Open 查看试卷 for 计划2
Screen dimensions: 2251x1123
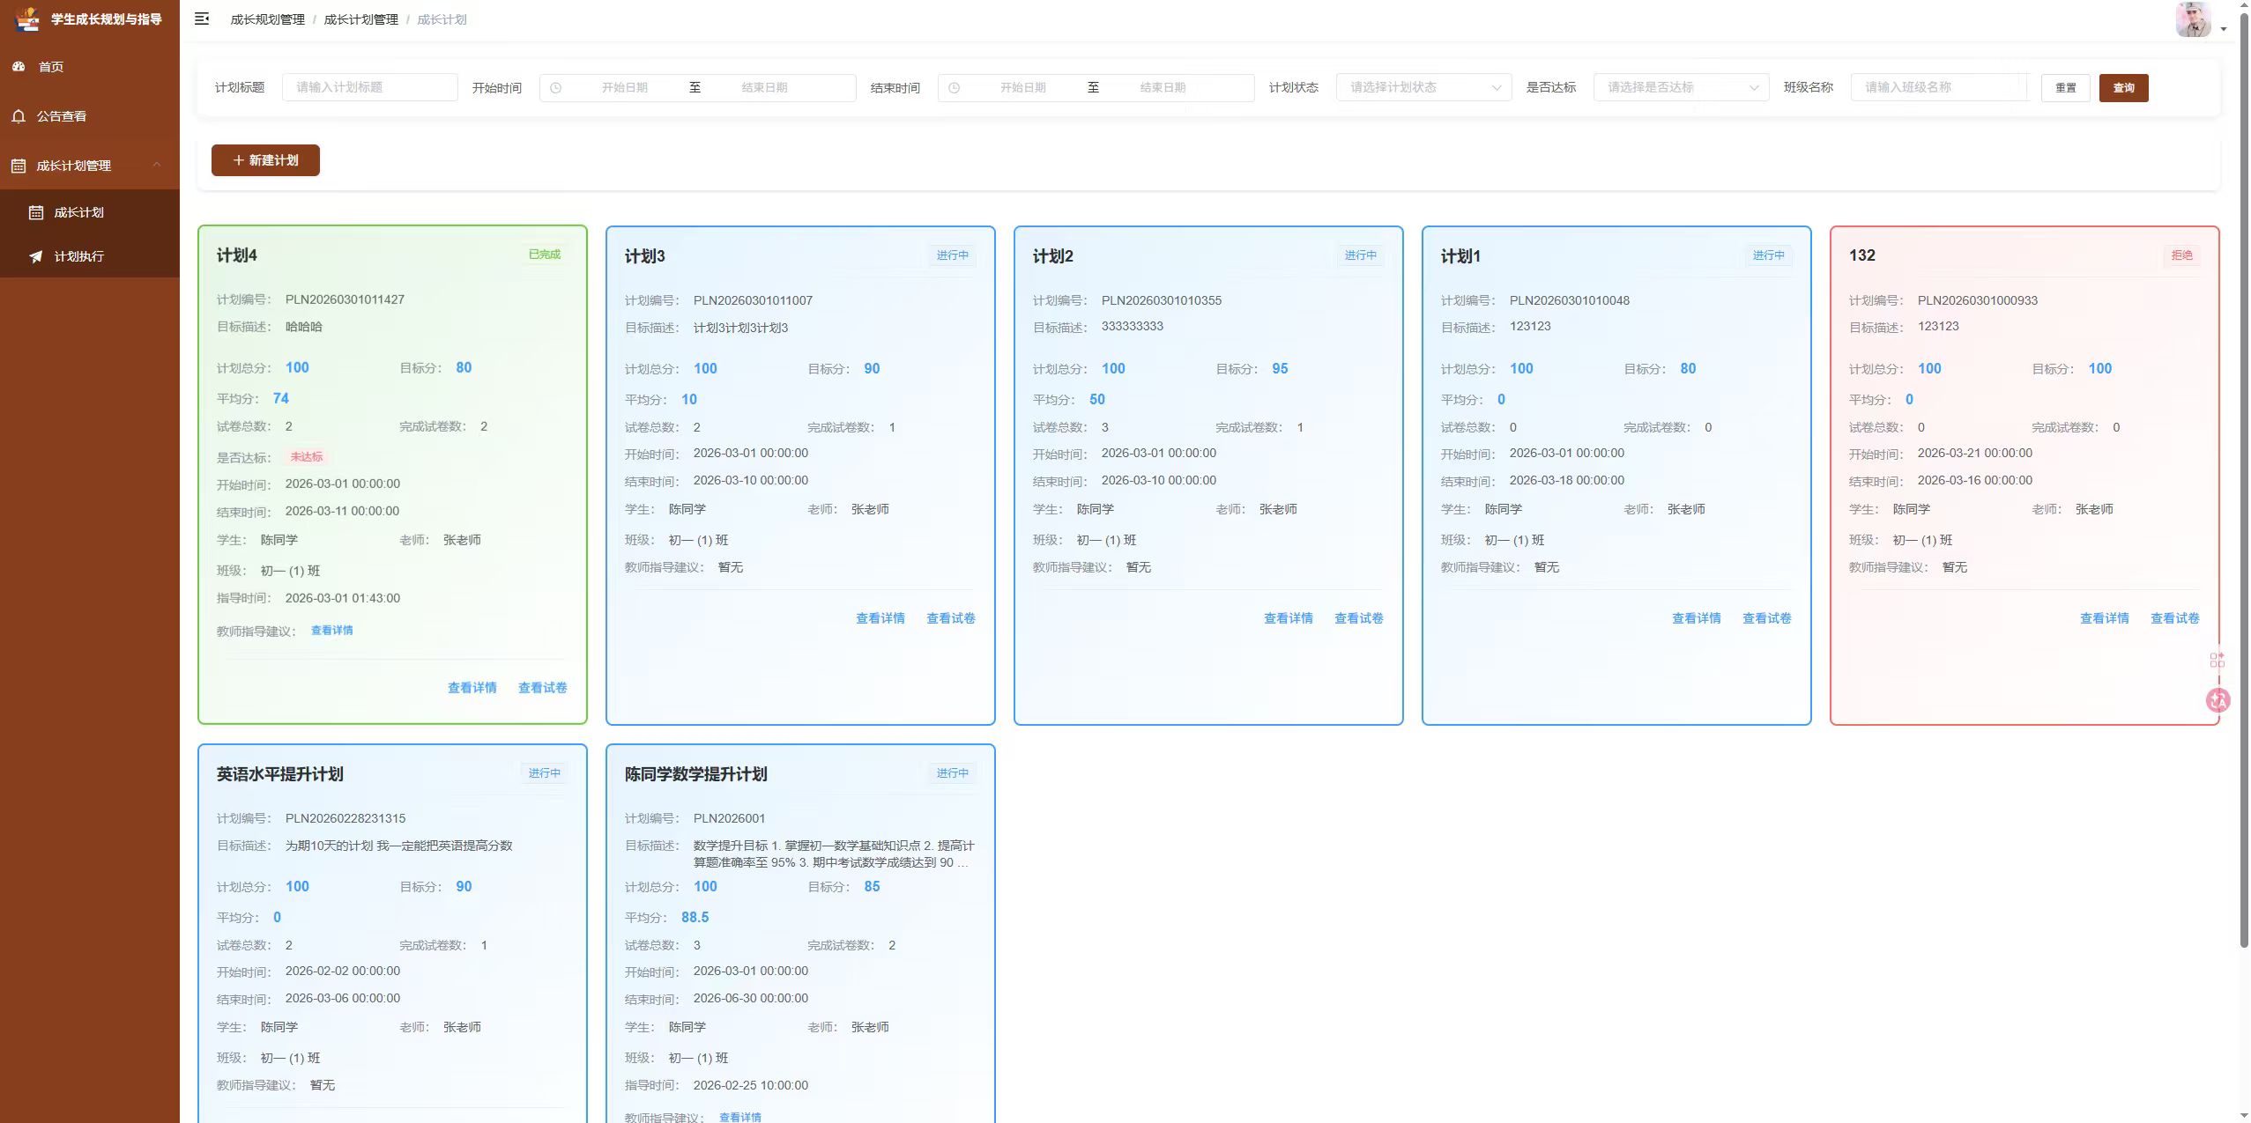pos(1358,618)
